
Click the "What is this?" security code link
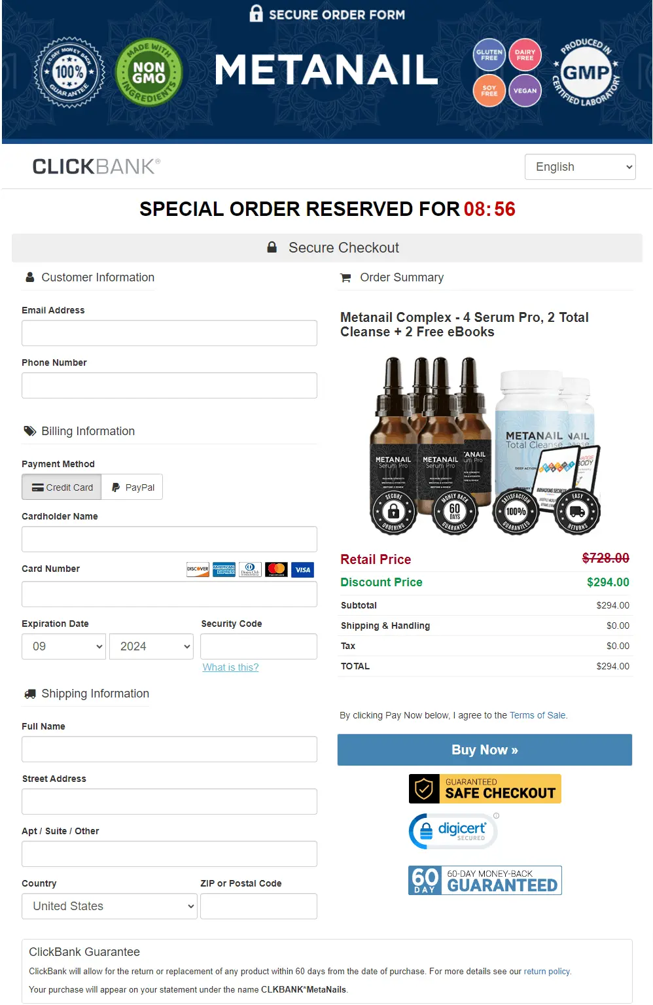(x=230, y=667)
